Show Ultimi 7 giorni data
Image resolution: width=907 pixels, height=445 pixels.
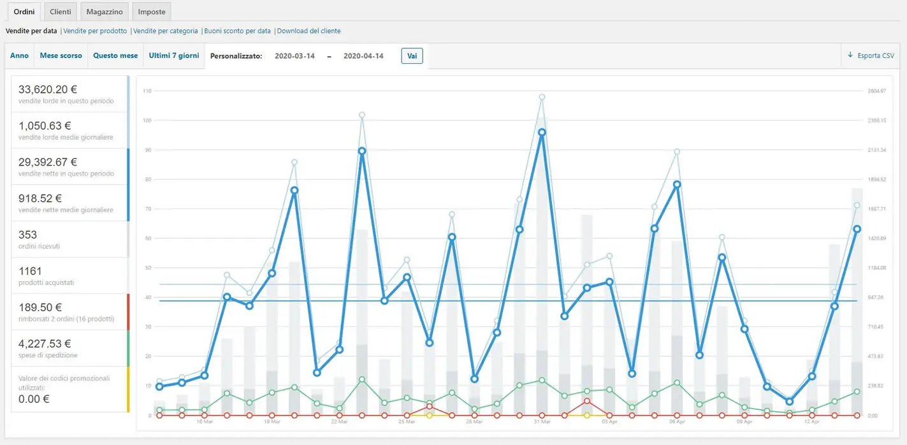(174, 55)
